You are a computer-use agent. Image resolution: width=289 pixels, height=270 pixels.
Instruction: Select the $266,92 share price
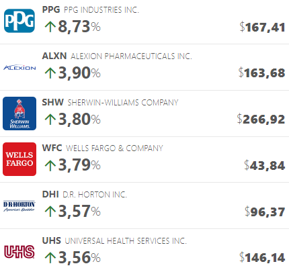coord(261,119)
